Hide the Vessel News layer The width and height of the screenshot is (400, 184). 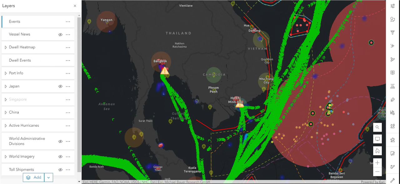(60, 34)
